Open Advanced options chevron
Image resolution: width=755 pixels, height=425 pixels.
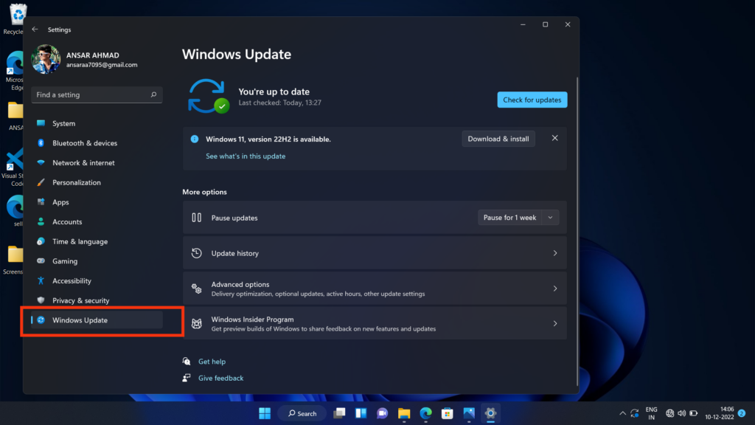pos(555,288)
